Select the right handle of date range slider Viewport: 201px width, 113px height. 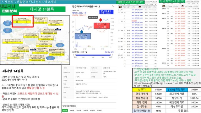pyautogui.click(x=111, y=55)
